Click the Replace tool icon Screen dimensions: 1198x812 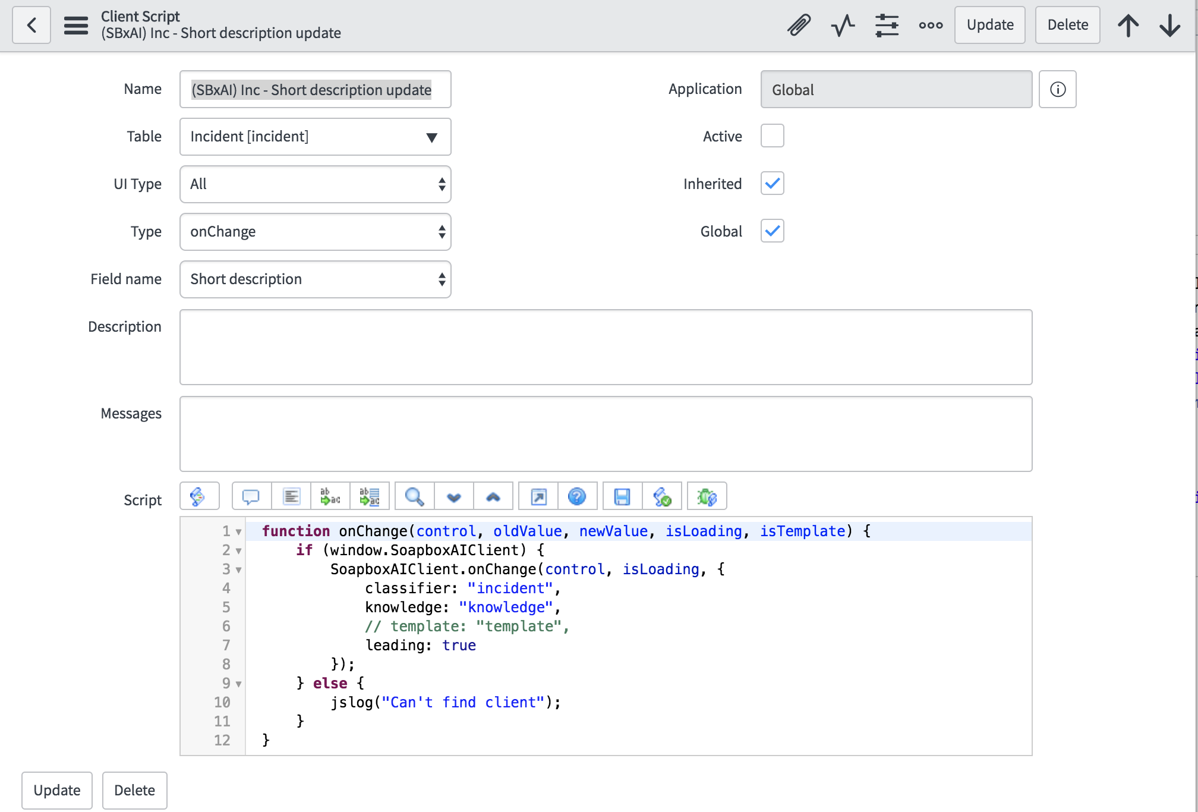click(x=330, y=496)
